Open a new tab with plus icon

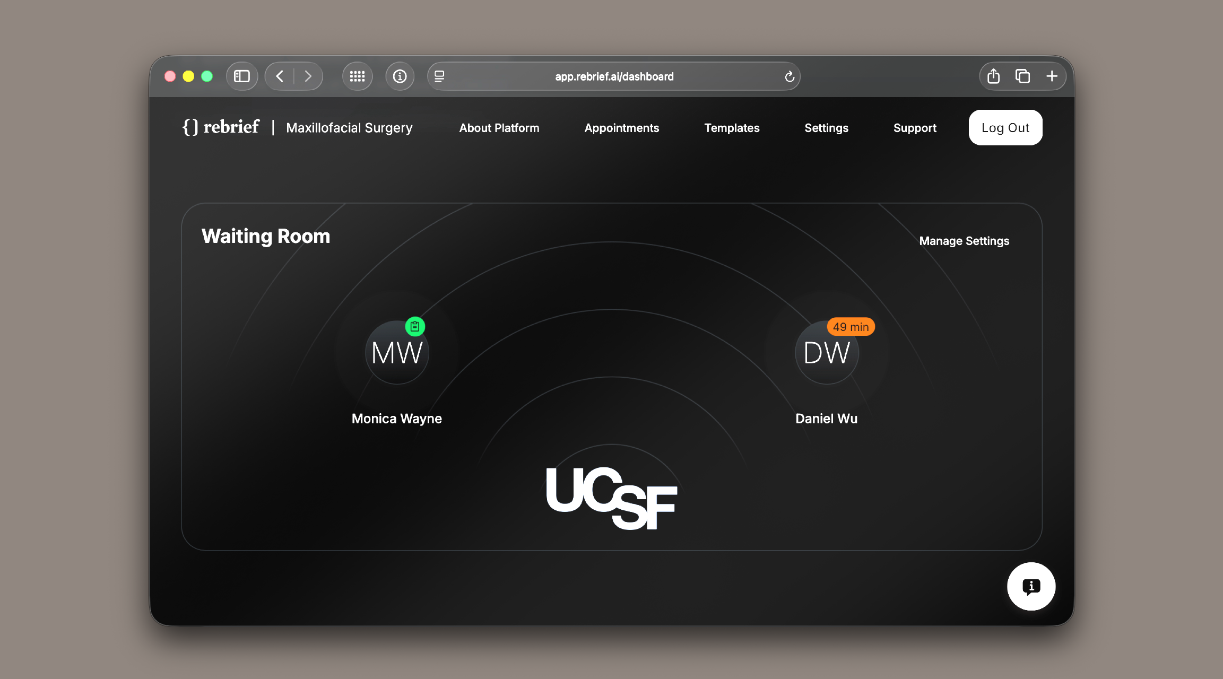[1052, 76]
